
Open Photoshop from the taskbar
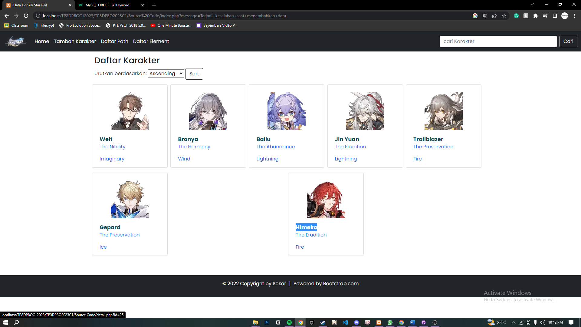[267, 322]
